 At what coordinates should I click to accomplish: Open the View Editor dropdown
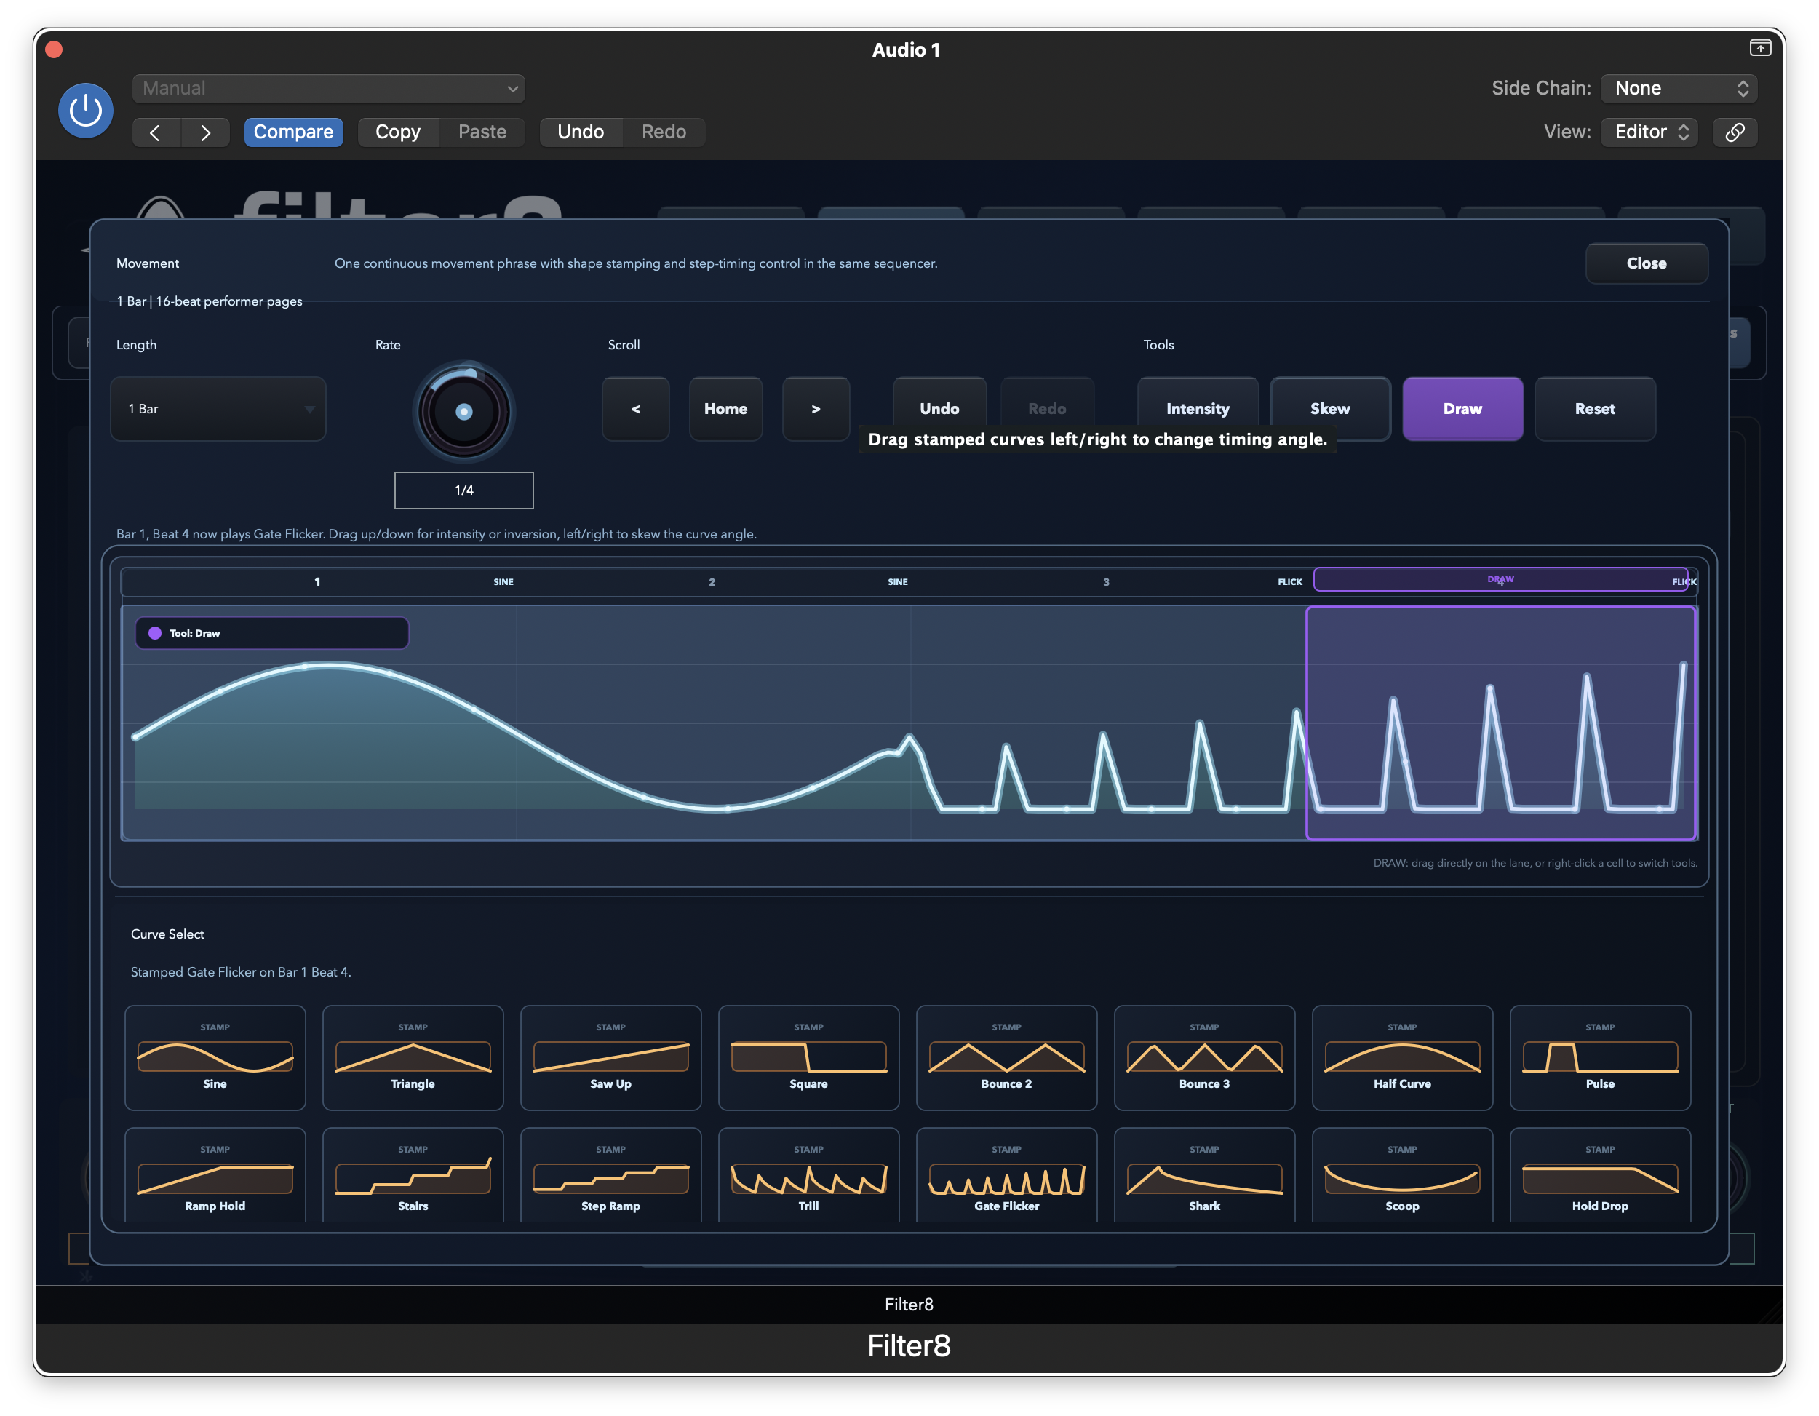point(1649,132)
